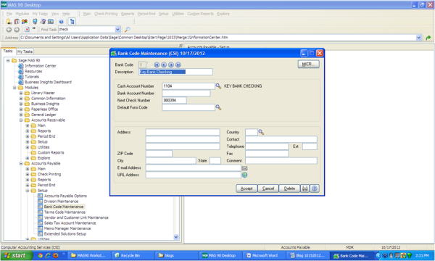Collapse the Accounts Payable tree node
This screenshot has width=435, height=261.
[21, 163]
